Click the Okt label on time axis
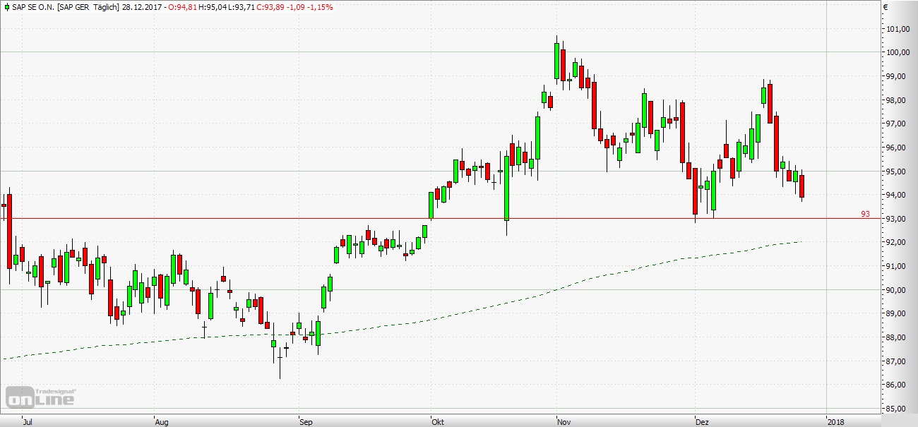 click(438, 421)
